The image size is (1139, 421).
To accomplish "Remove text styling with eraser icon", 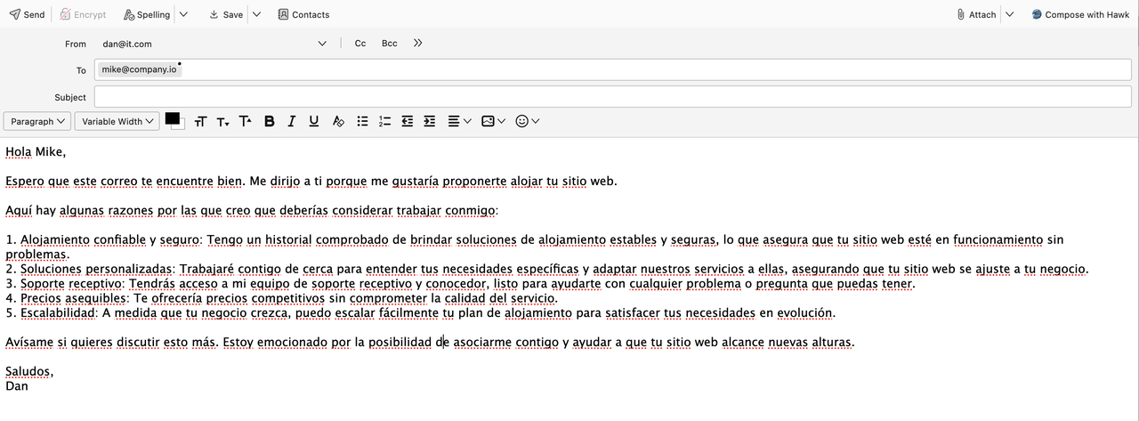I will 338,121.
